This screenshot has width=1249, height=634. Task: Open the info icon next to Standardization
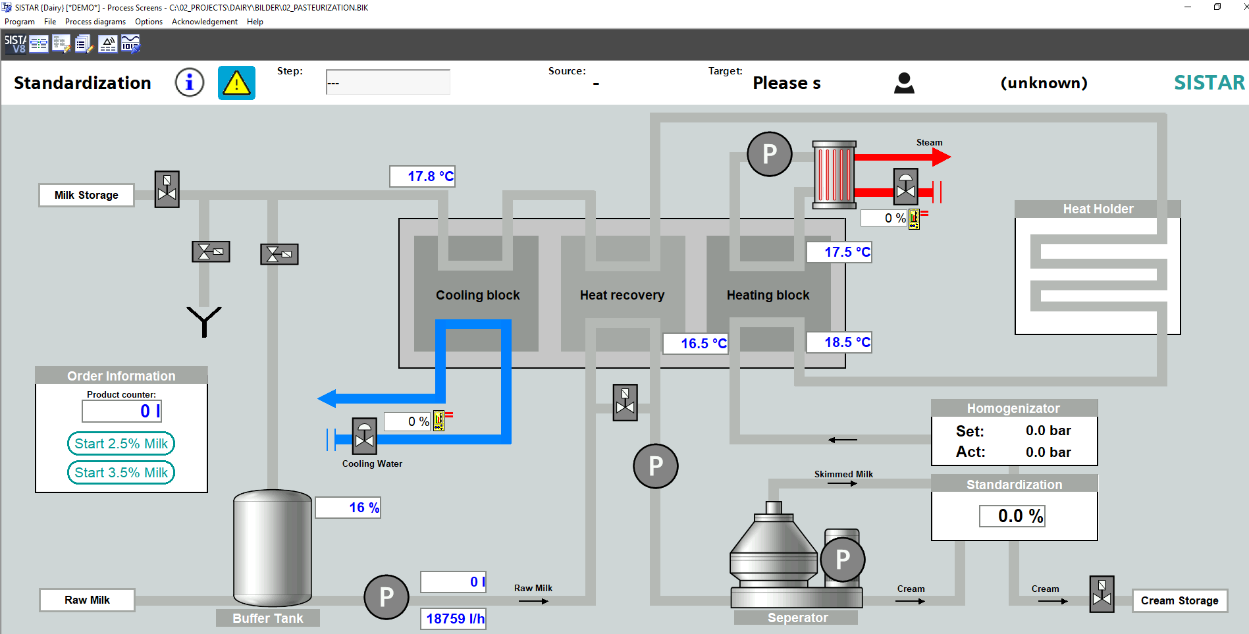point(189,83)
